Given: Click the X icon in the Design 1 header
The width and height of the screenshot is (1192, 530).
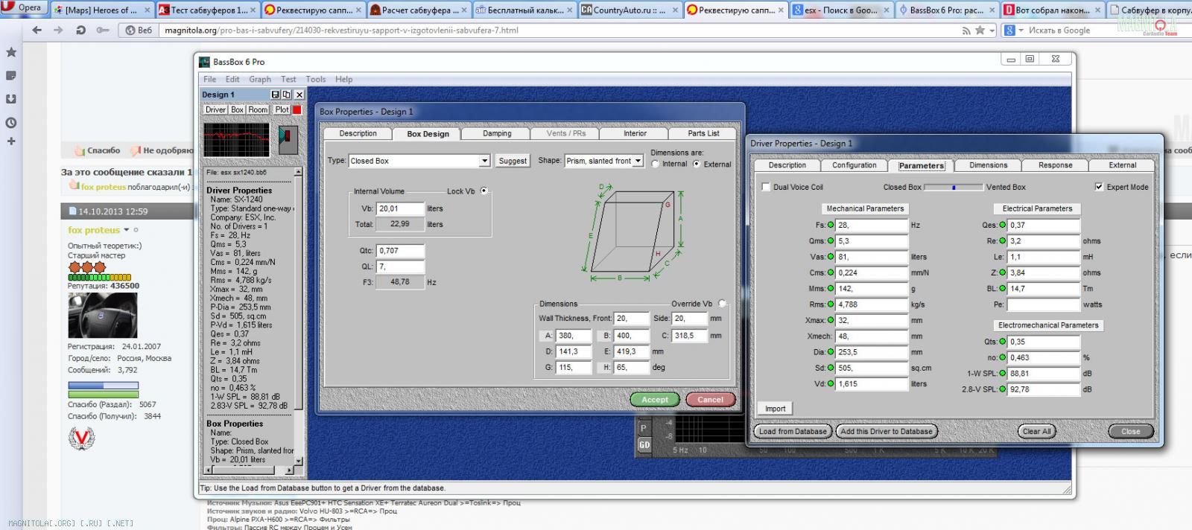Looking at the screenshot, I should point(299,95).
